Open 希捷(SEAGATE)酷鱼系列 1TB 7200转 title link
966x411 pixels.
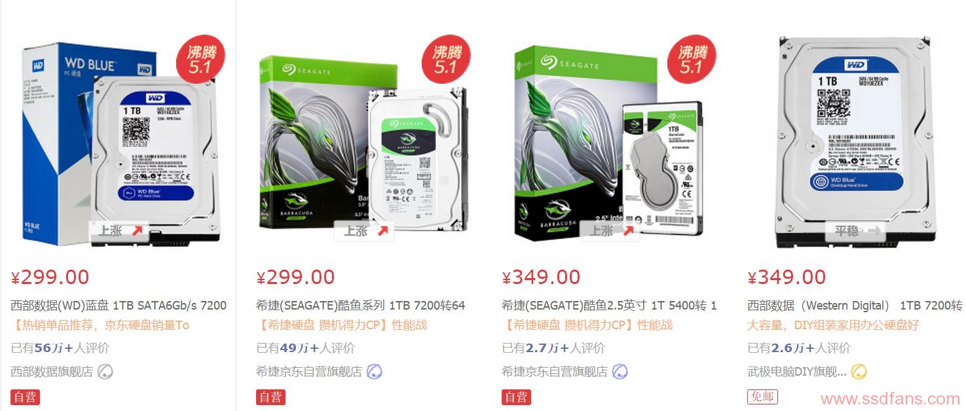point(361,306)
